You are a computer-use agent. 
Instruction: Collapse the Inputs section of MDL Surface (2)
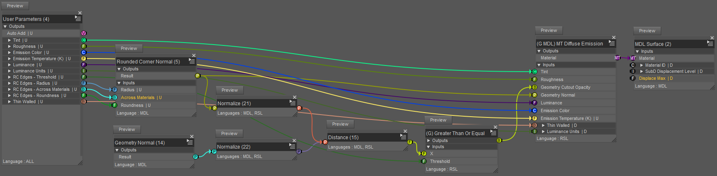tap(638, 51)
